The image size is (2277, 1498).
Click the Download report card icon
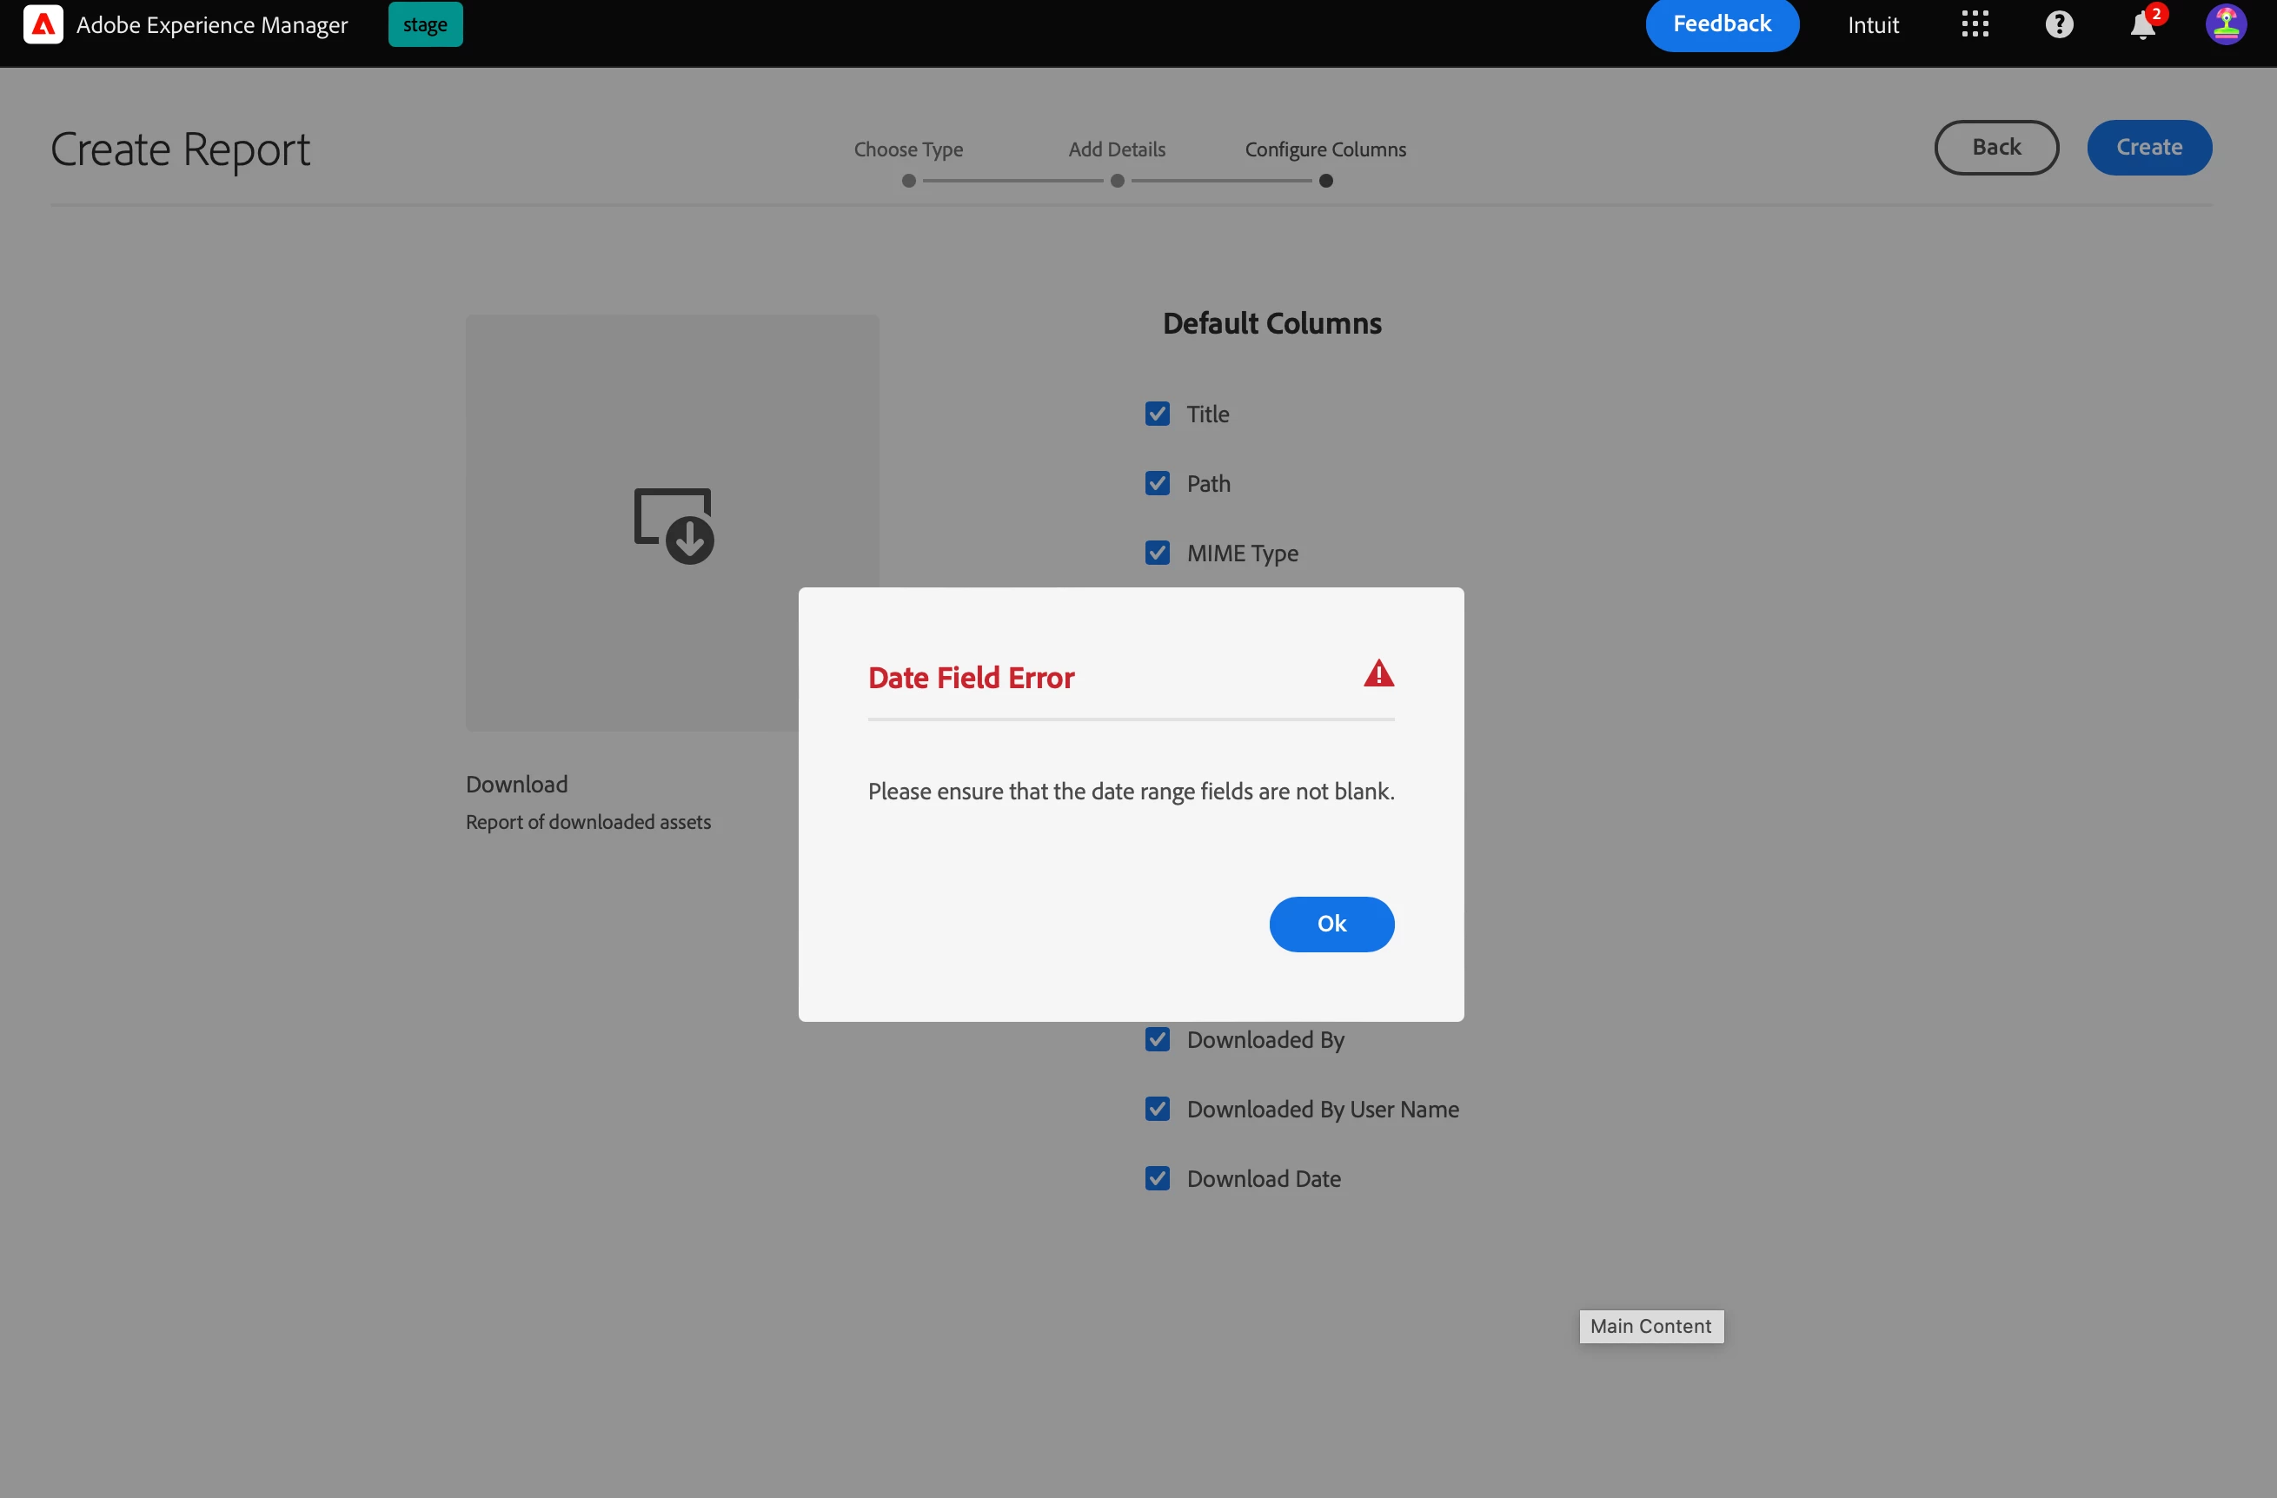674,525
